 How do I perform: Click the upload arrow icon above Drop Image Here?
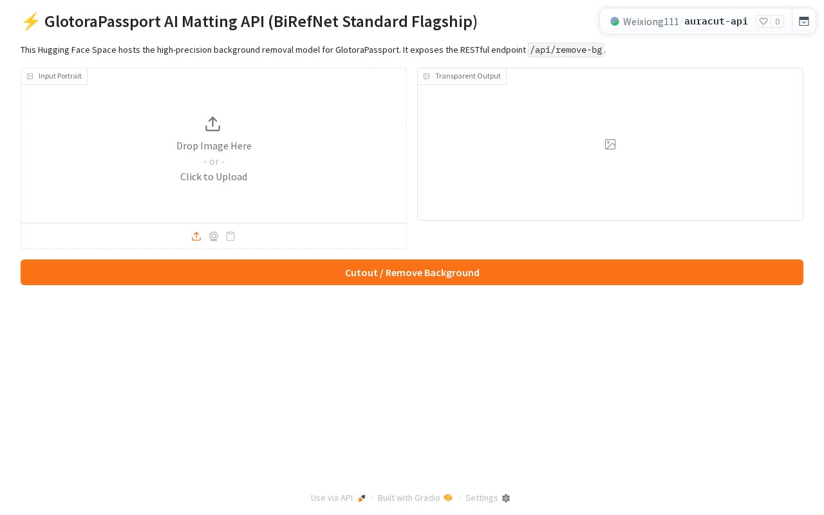tap(213, 124)
